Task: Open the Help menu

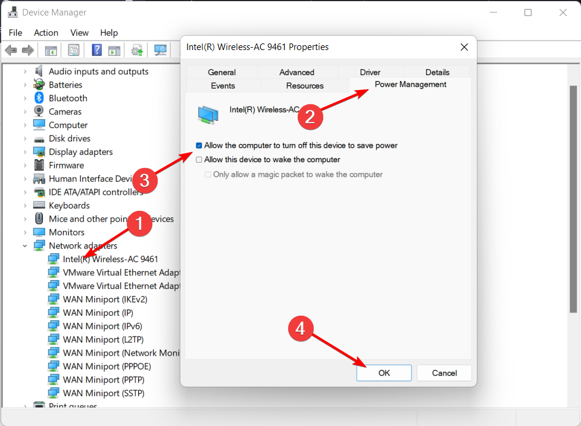Action: click(109, 33)
